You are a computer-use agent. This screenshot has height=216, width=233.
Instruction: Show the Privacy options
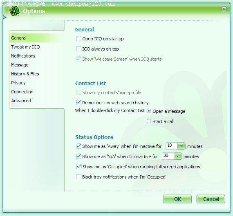[x=18, y=83]
